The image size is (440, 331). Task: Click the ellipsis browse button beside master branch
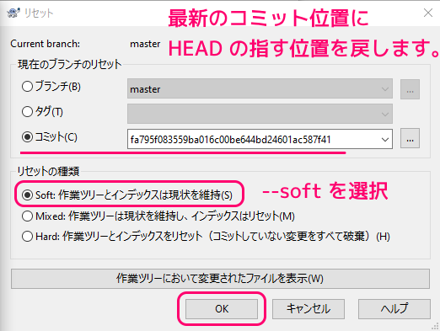click(410, 89)
